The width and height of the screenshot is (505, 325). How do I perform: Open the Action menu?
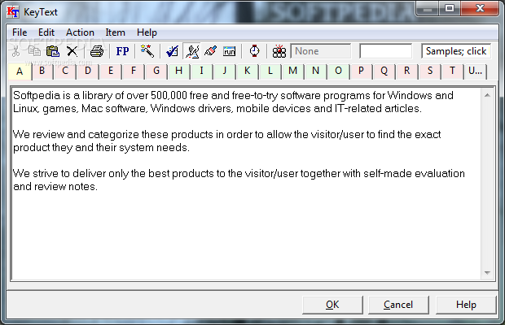80,32
